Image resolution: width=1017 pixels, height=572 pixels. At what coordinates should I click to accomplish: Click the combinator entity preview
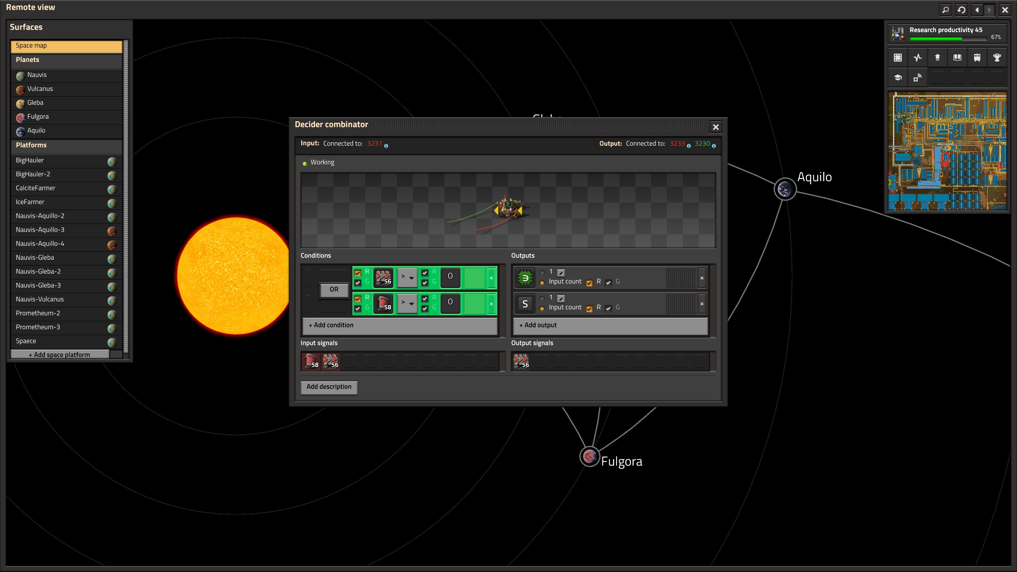(508, 211)
